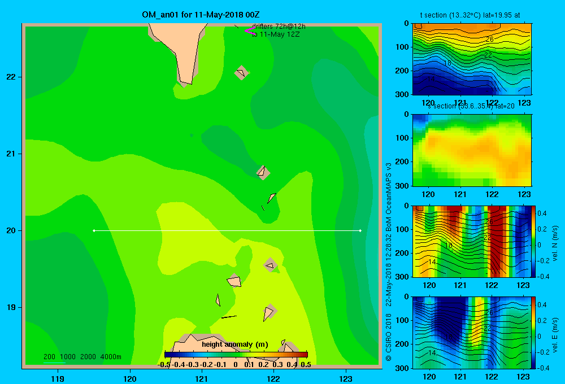Click the vel. E color scale bar
This screenshot has height=384, width=565.
click(534, 333)
